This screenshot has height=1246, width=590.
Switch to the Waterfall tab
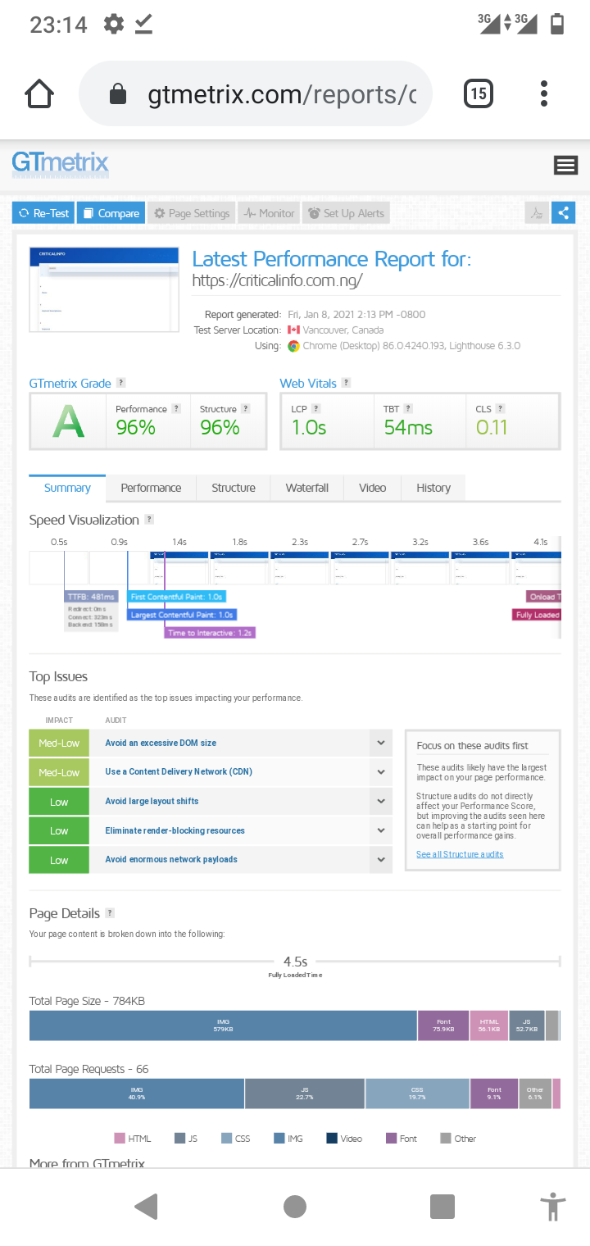coord(306,487)
